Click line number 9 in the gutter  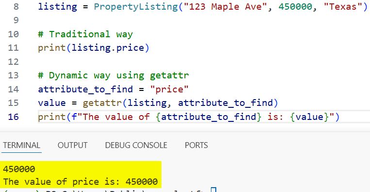(x=16, y=20)
